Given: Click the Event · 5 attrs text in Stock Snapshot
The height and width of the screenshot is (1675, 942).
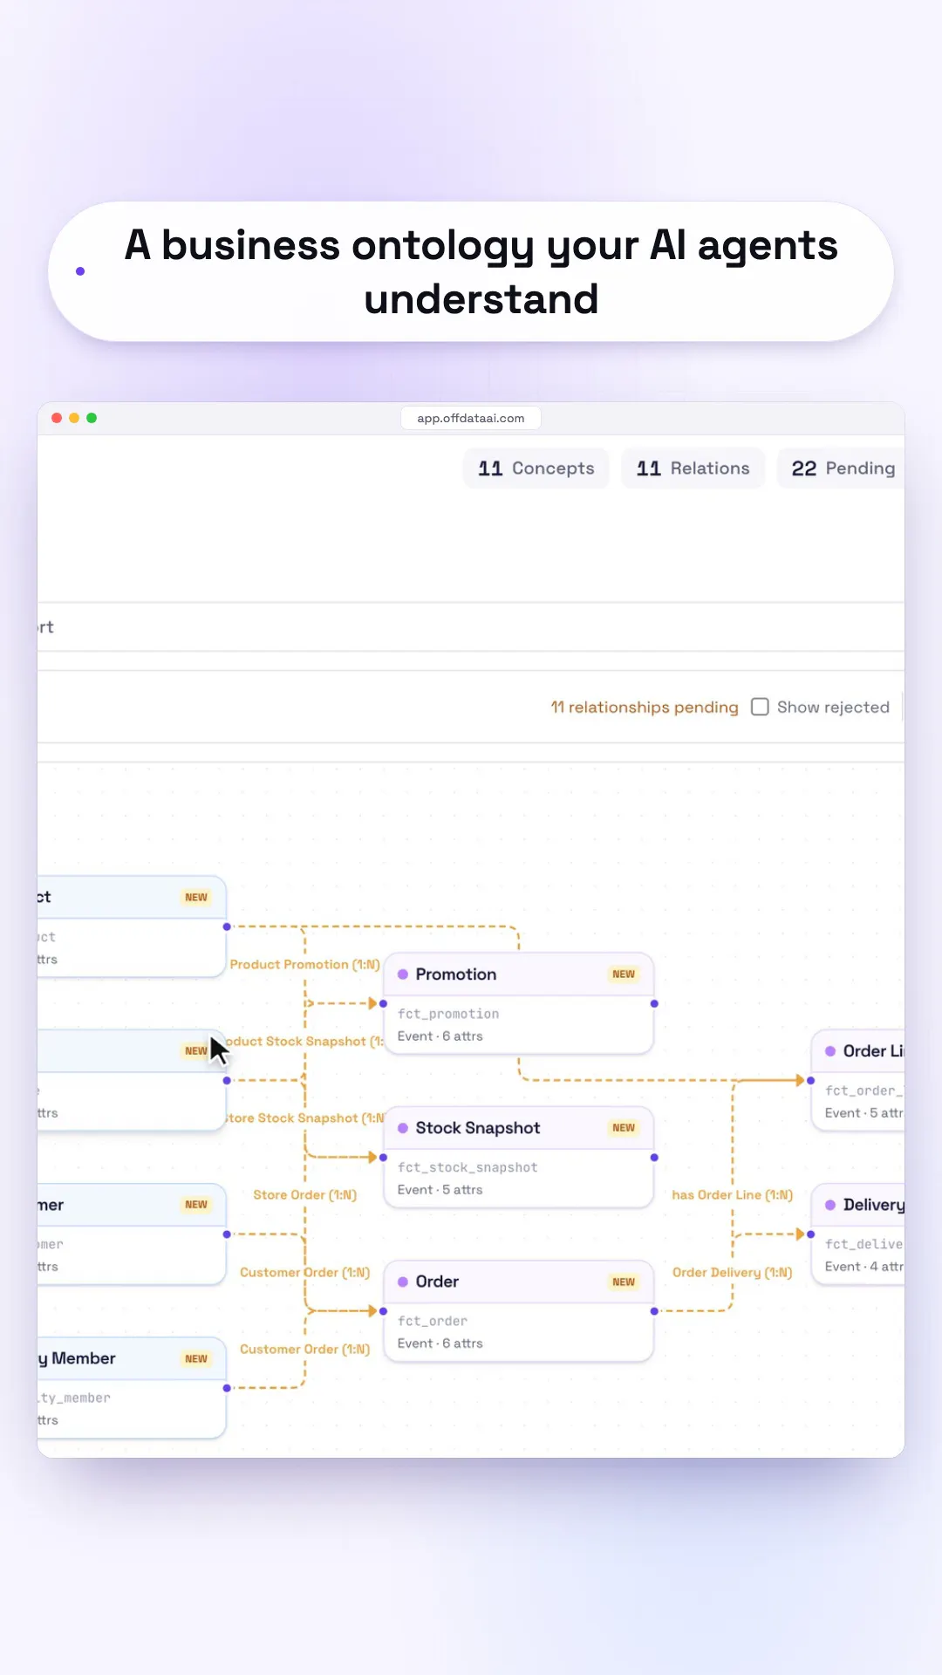Looking at the screenshot, I should pos(440,1189).
